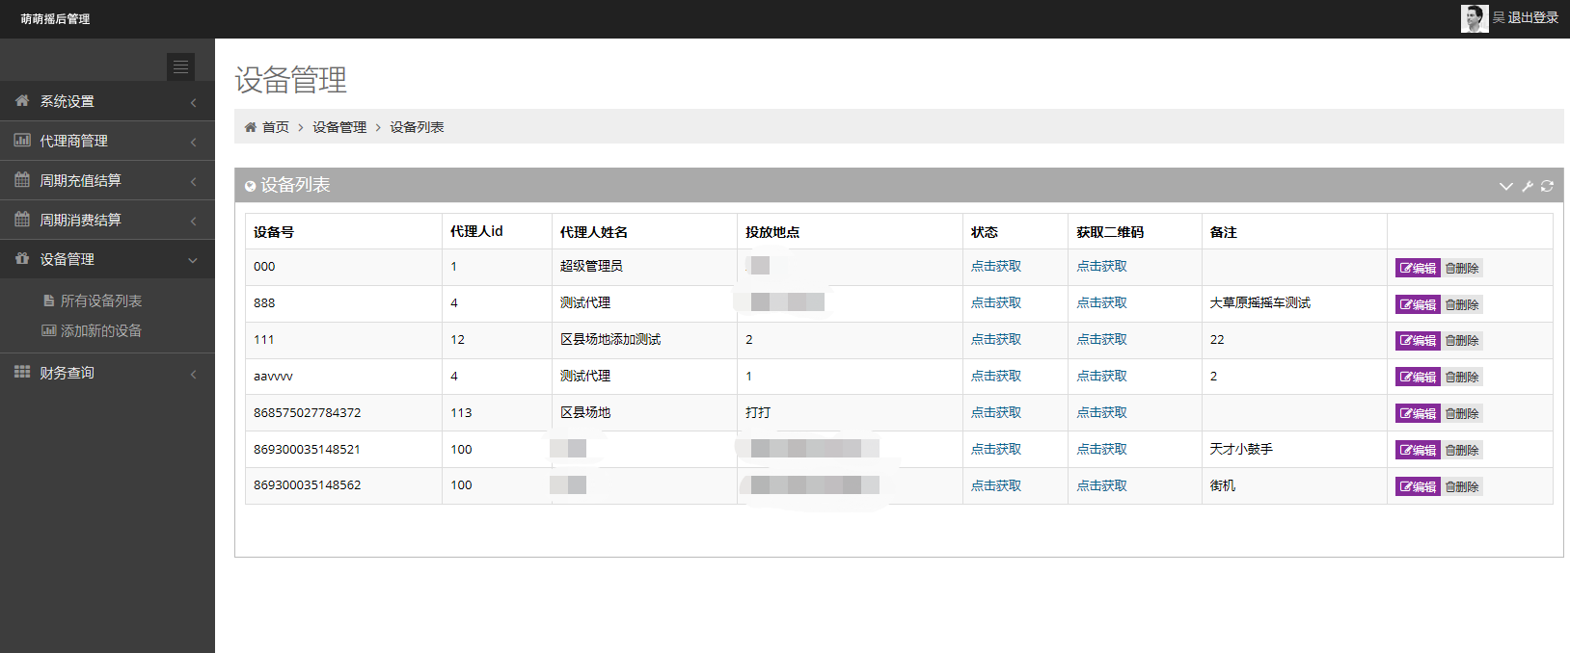
Task: Expand the 周期消费结算 menu arrow
Action: pyautogui.click(x=193, y=221)
